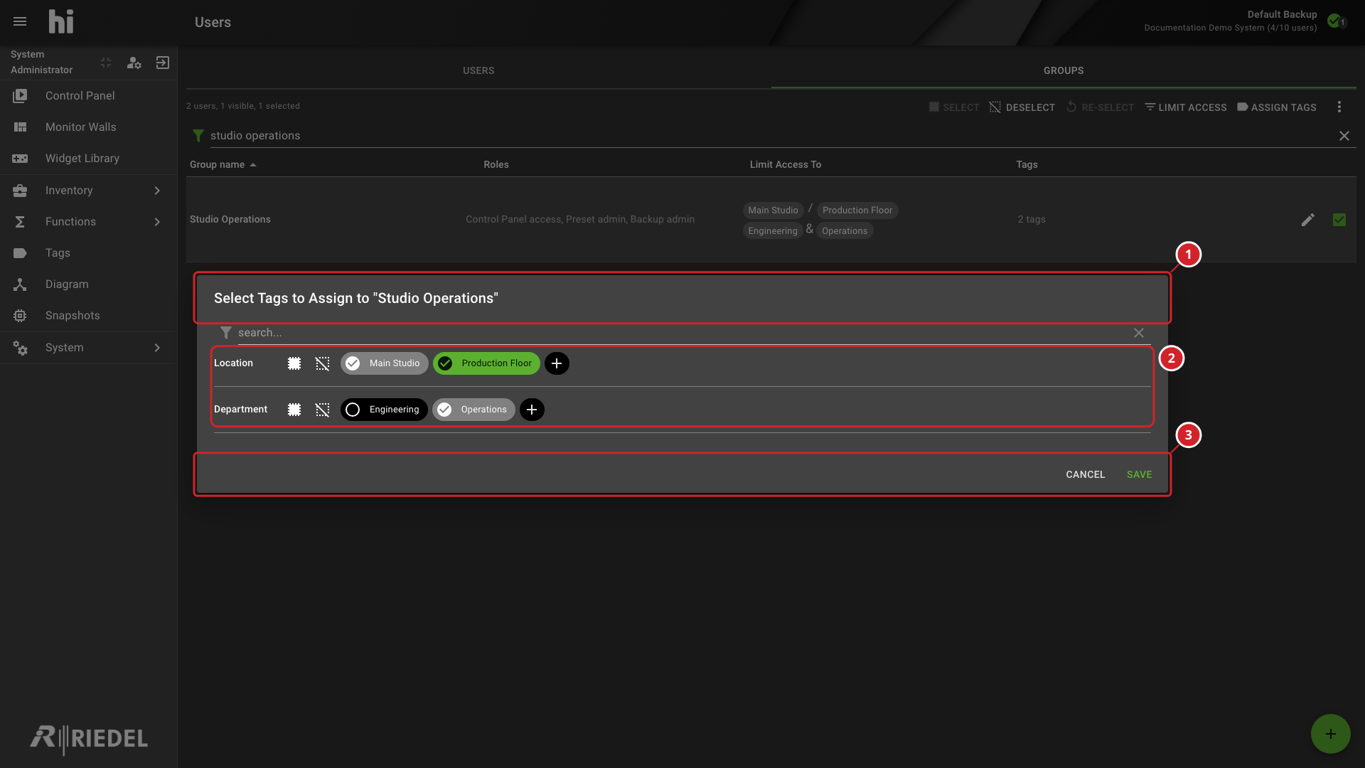Open user settings icon beside System Administrator
The height and width of the screenshot is (768, 1365).
coord(134,63)
